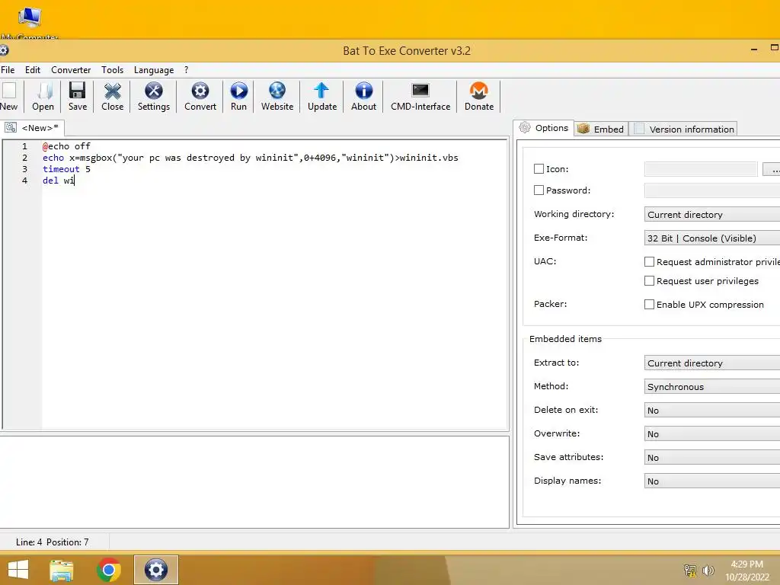The height and width of the screenshot is (585, 780).
Task: Open Working directory dropdown
Action: [x=712, y=214]
